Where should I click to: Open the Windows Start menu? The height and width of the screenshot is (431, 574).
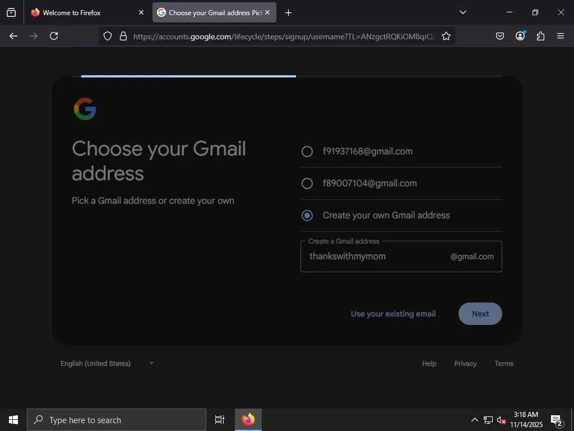click(13, 420)
